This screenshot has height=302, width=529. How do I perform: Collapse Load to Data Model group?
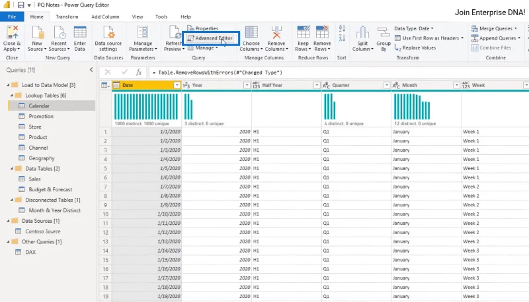tap(8, 85)
